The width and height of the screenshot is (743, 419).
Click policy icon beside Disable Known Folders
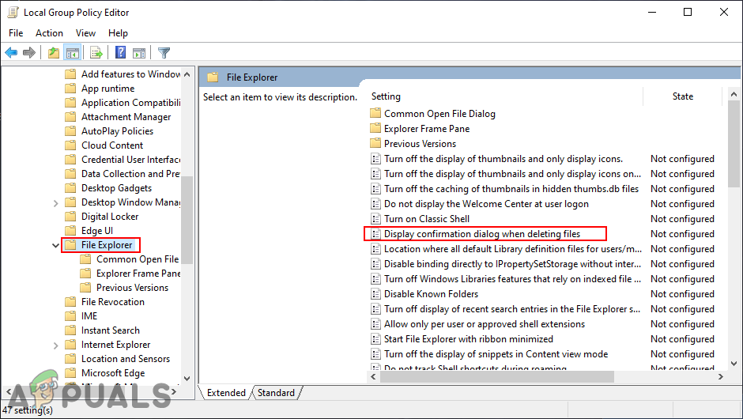coord(375,294)
